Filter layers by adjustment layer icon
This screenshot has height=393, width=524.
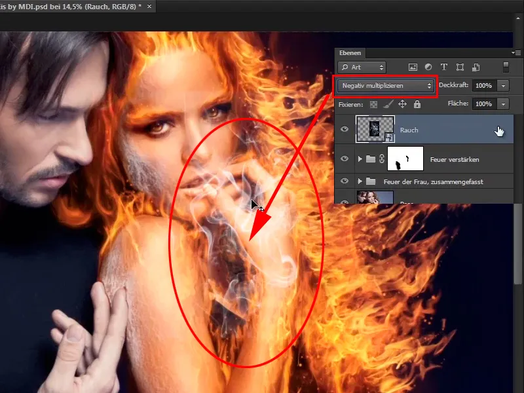tap(428, 67)
